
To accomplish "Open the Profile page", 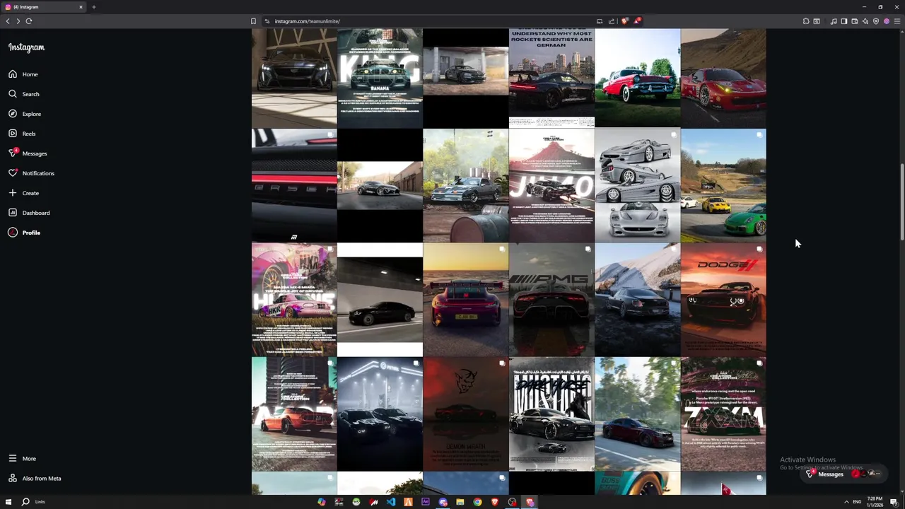I will 24,233.
